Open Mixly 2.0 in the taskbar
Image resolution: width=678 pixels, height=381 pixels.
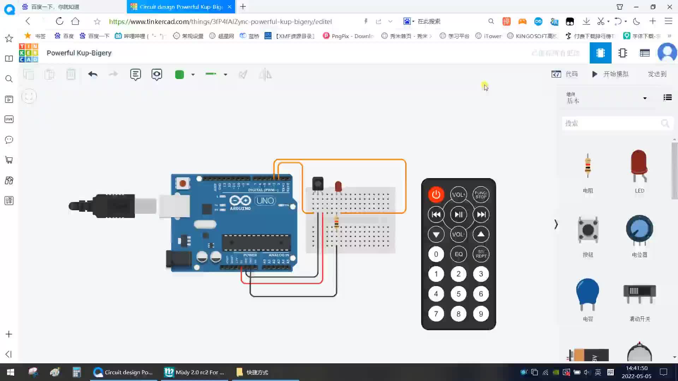pyautogui.click(x=195, y=372)
